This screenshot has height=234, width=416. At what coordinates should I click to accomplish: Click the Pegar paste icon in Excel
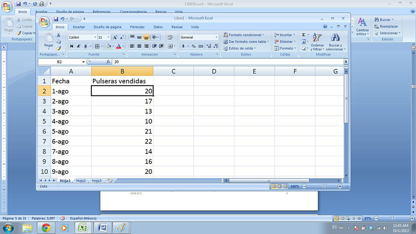tap(48, 39)
